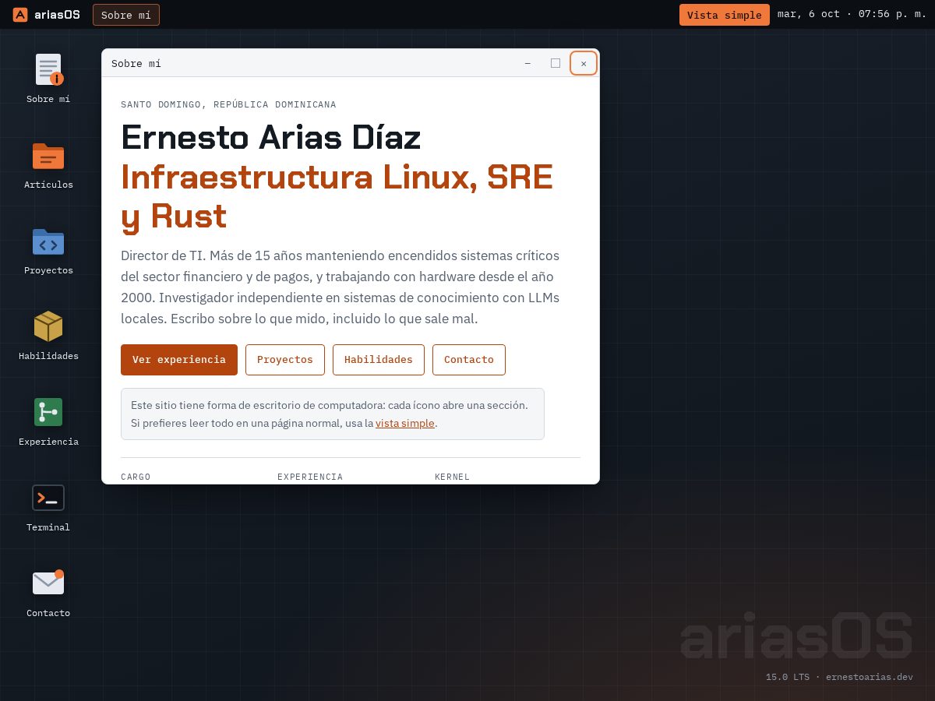Follow the vista simple link
This screenshot has width=935, height=701.
pos(405,424)
